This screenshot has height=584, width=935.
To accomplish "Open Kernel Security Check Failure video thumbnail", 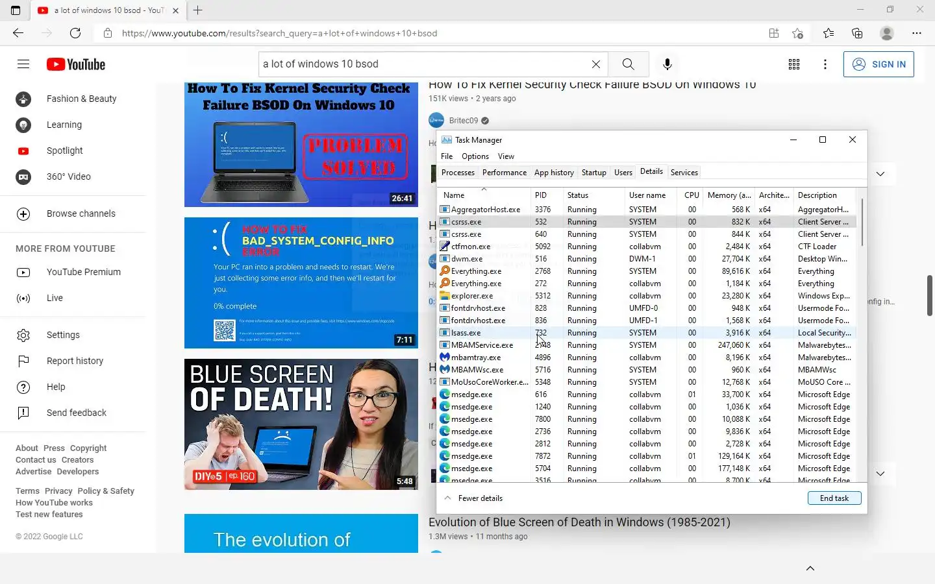I will [x=301, y=145].
